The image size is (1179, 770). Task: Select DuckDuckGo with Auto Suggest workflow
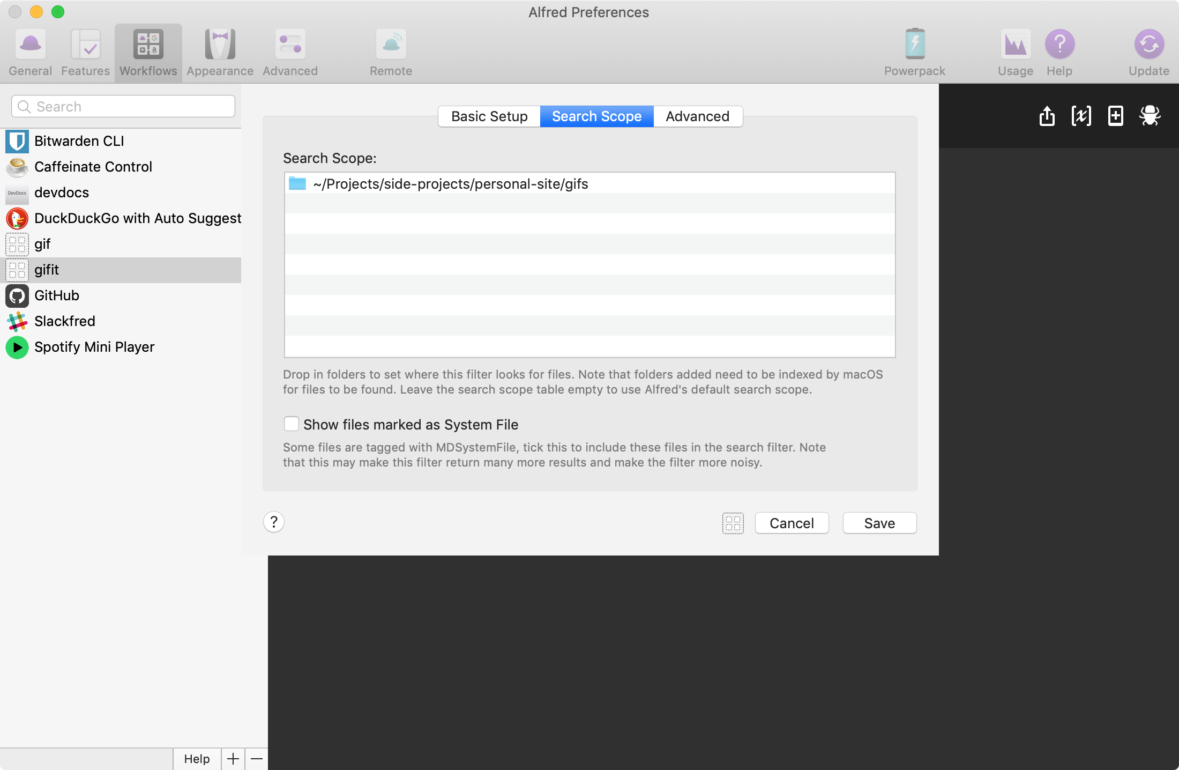coord(121,218)
